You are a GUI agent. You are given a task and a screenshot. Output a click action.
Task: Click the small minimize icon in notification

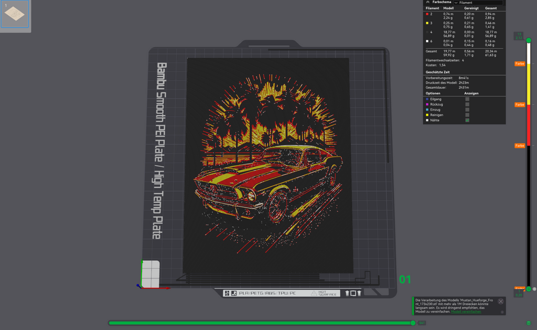[502, 312]
